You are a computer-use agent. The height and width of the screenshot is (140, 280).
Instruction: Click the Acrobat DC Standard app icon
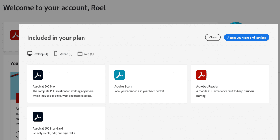click(x=38, y=117)
